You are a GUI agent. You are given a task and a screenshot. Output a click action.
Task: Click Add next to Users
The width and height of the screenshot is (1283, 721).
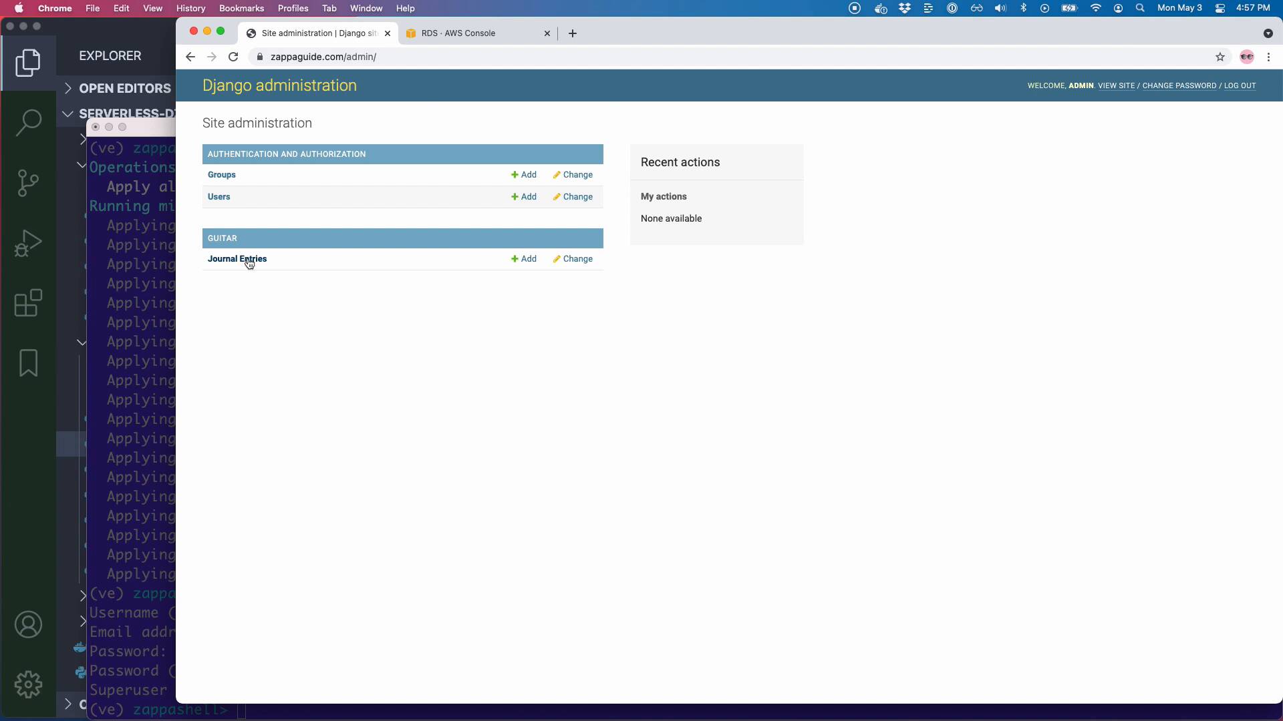(524, 197)
